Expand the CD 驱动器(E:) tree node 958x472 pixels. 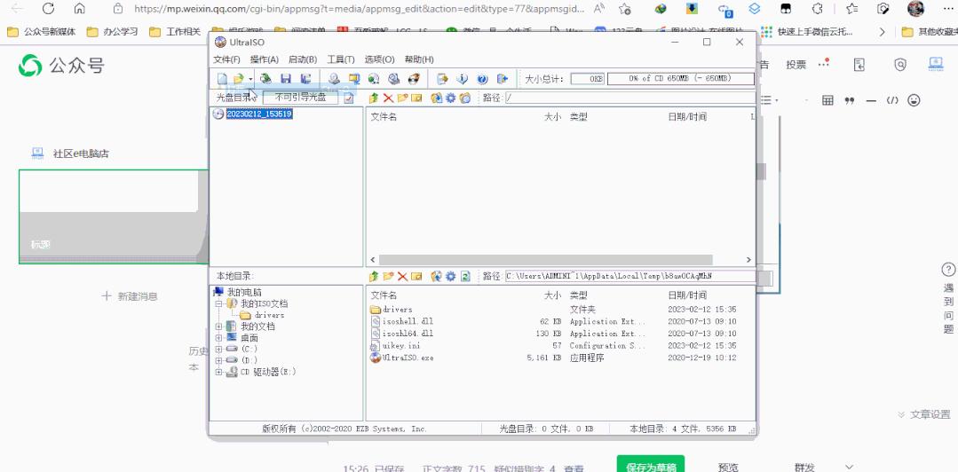pos(218,371)
